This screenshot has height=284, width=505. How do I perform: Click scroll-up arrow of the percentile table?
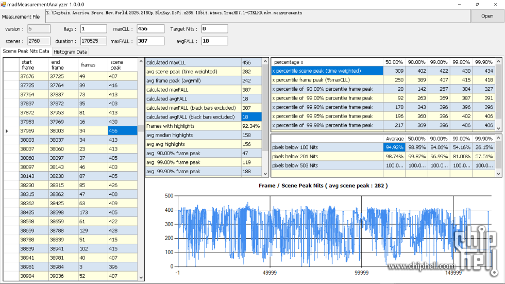point(498,61)
